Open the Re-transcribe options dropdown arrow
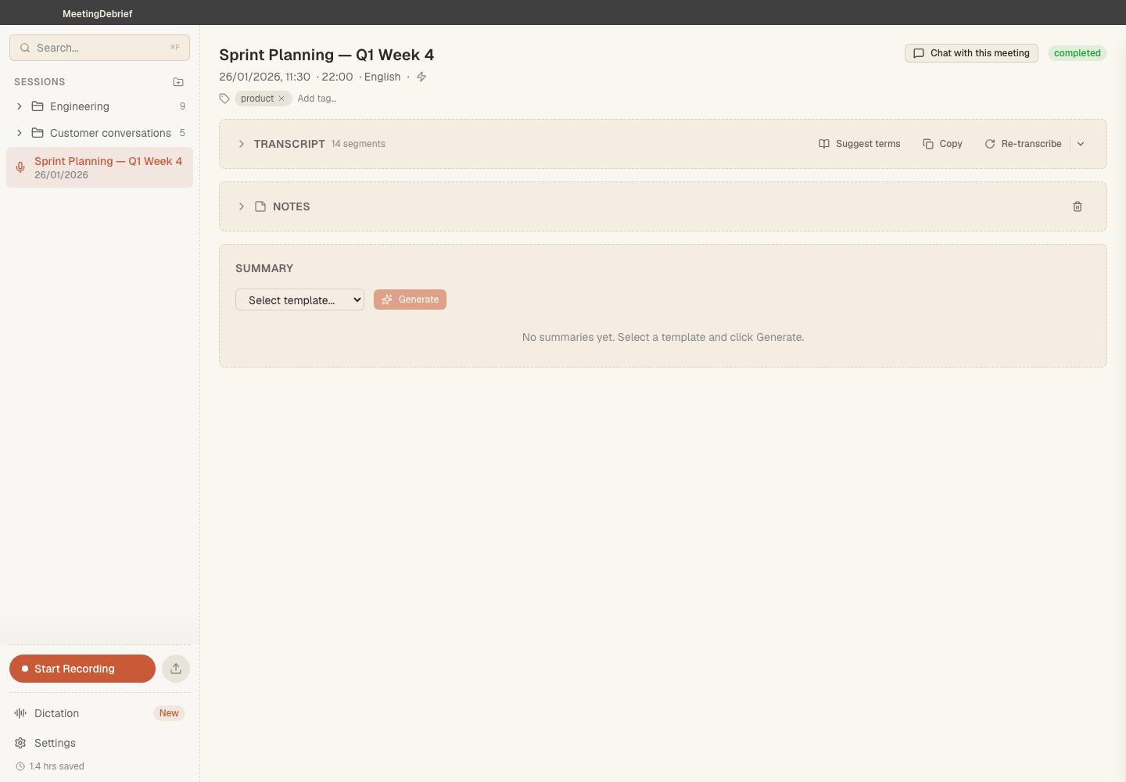Image resolution: width=1126 pixels, height=782 pixels. point(1081,144)
